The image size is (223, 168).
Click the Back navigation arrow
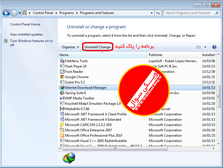click(6, 13)
